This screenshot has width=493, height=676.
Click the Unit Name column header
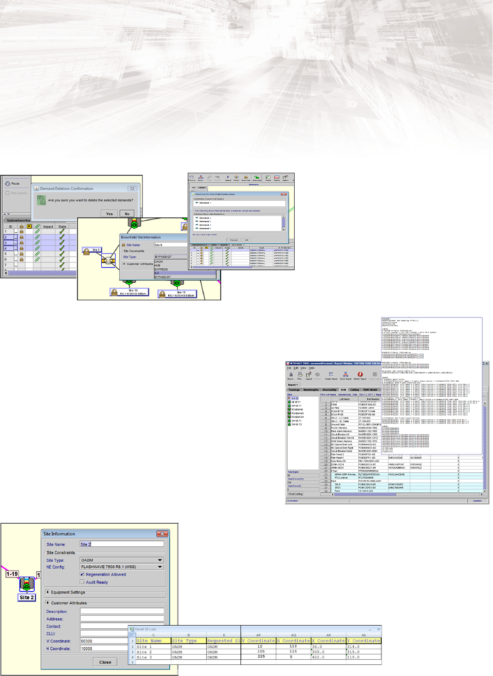[345, 399]
